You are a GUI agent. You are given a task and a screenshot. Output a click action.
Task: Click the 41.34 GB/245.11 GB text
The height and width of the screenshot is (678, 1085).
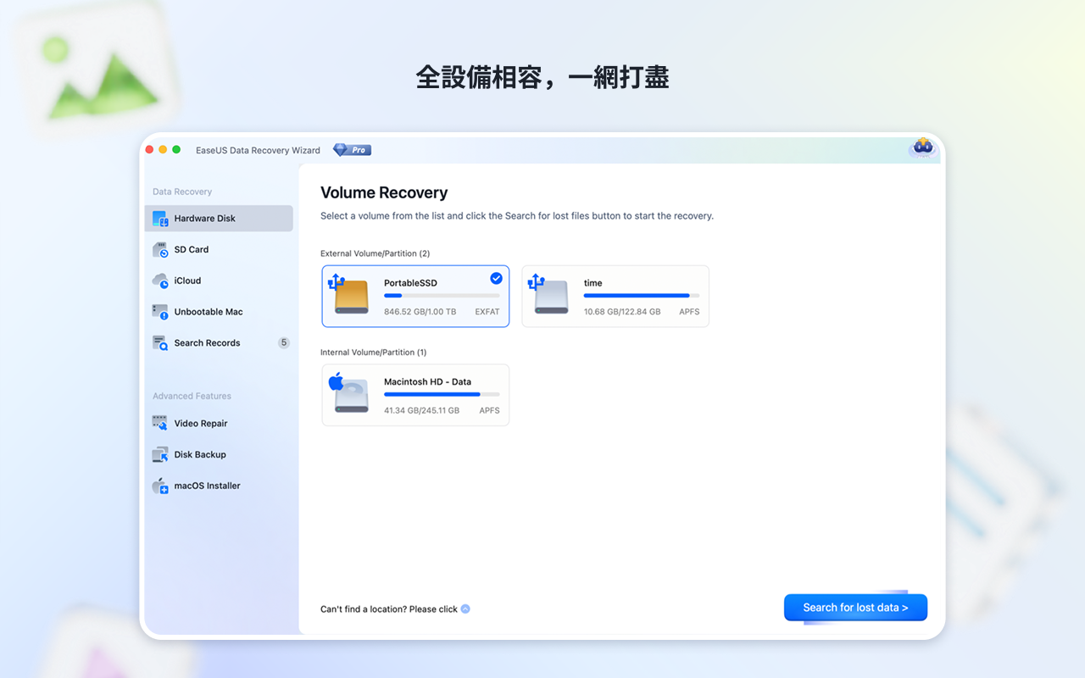(x=421, y=410)
